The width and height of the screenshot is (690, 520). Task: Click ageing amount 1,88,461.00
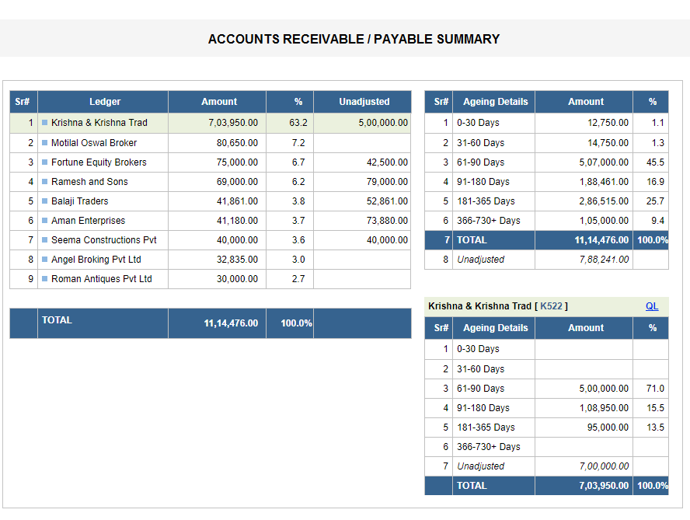[x=604, y=181]
